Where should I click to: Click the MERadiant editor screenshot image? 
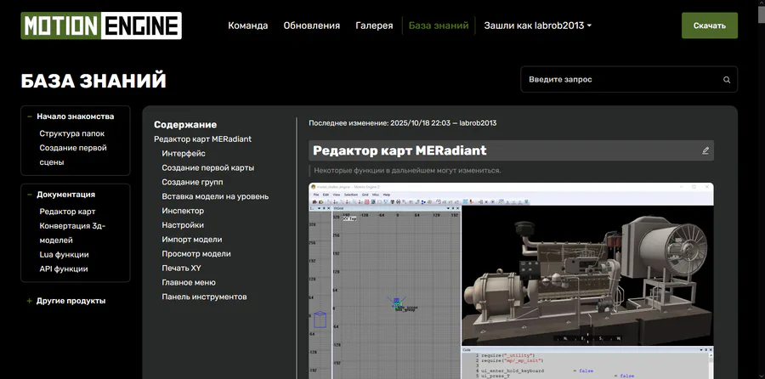click(511, 280)
